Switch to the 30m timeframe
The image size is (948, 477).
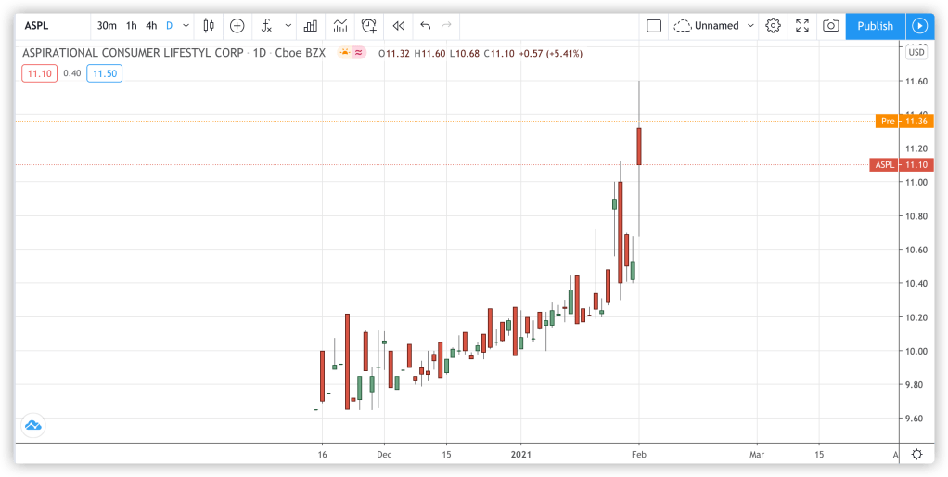(x=107, y=26)
